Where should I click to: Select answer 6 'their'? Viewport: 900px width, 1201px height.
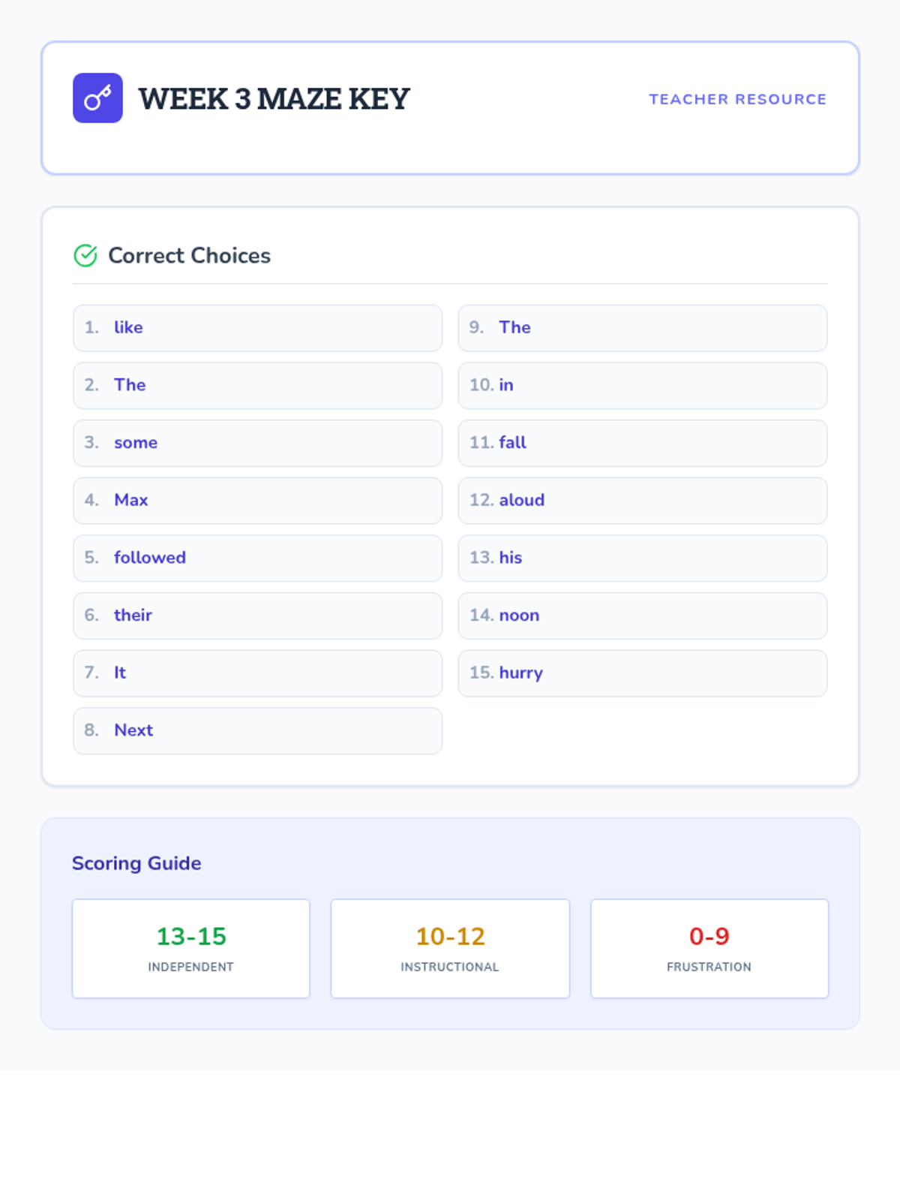pos(257,616)
